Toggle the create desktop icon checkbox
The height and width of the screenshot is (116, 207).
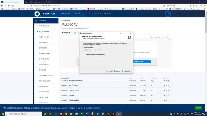(85, 50)
